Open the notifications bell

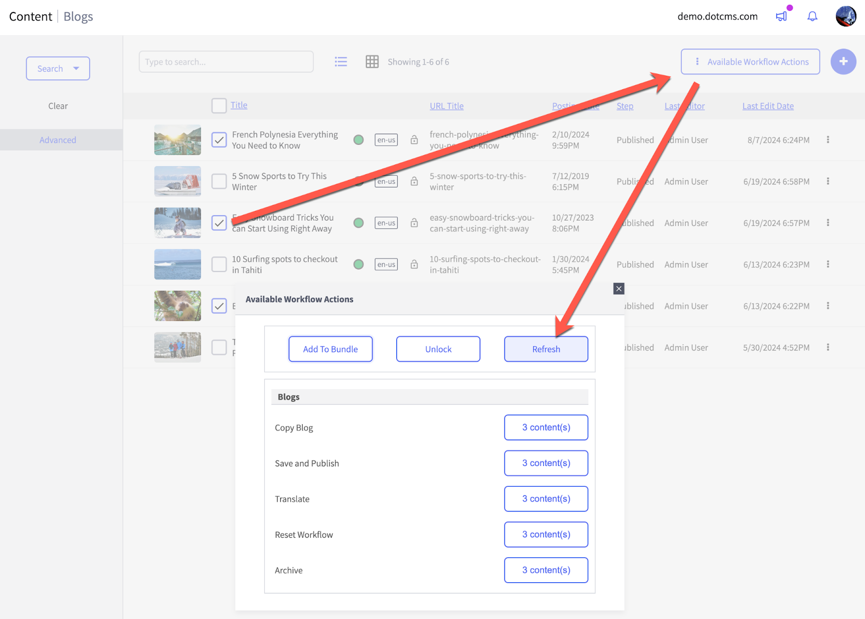pyautogui.click(x=812, y=16)
